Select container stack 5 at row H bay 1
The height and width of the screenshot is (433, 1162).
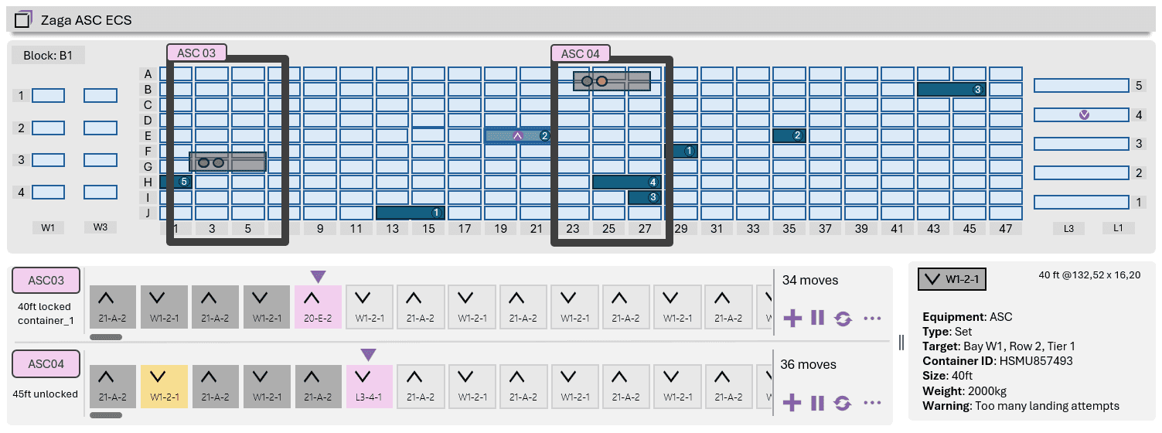175,182
